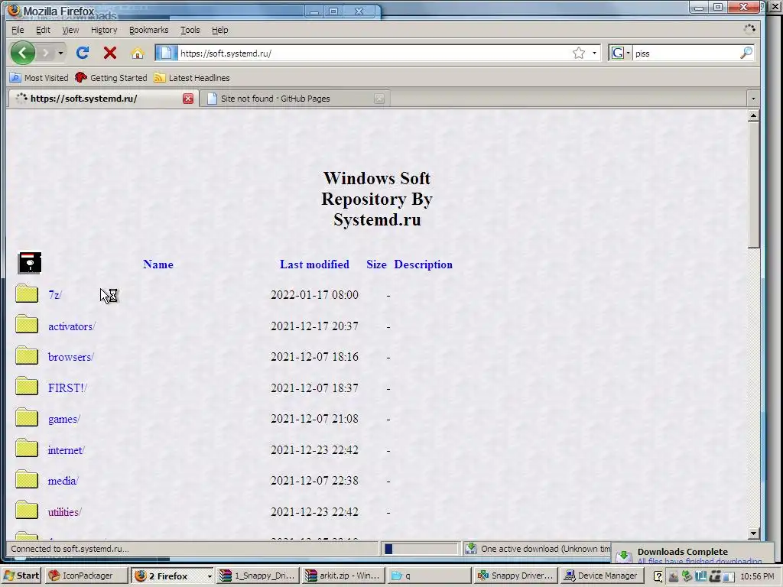The image size is (783, 587).
Task: Open the Help menu
Action: [219, 30]
